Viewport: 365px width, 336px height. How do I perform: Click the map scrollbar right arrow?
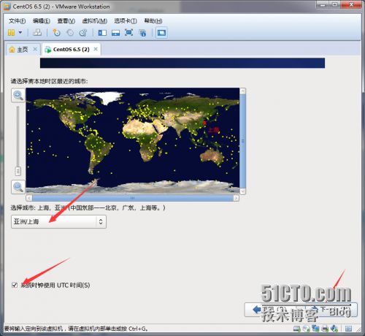236,198
